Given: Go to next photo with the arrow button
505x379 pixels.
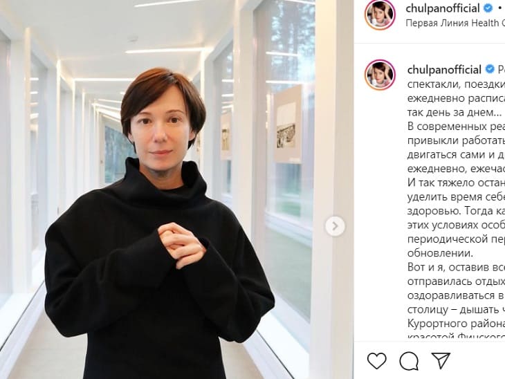Looking at the screenshot, I should click(x=335, y=226).
